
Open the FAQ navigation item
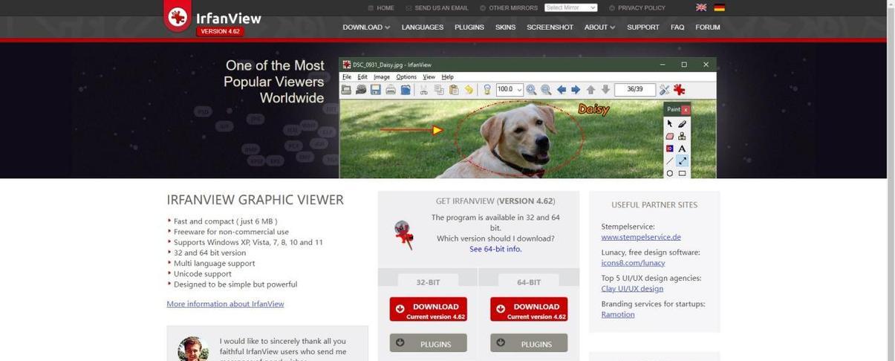pos(677,27)
